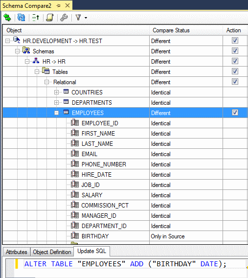Click the HIRE_DATE column icon

click(75, 174)
